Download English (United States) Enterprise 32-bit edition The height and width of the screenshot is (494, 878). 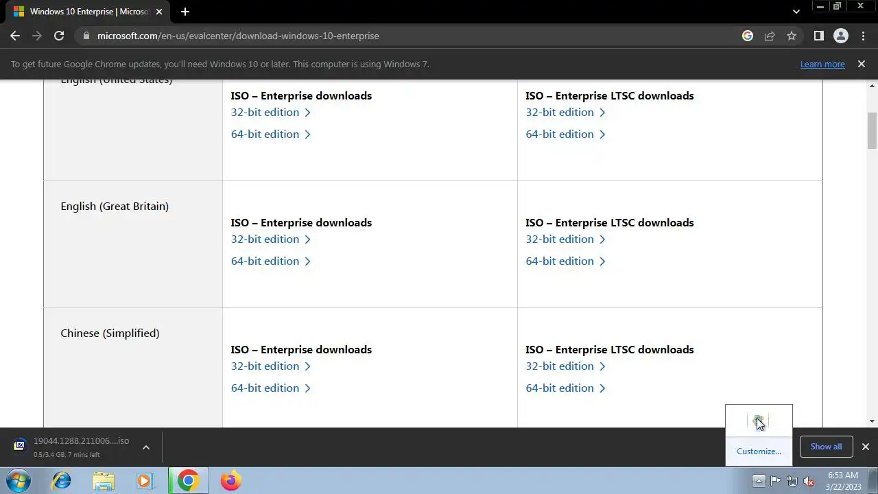click(270, 112)
